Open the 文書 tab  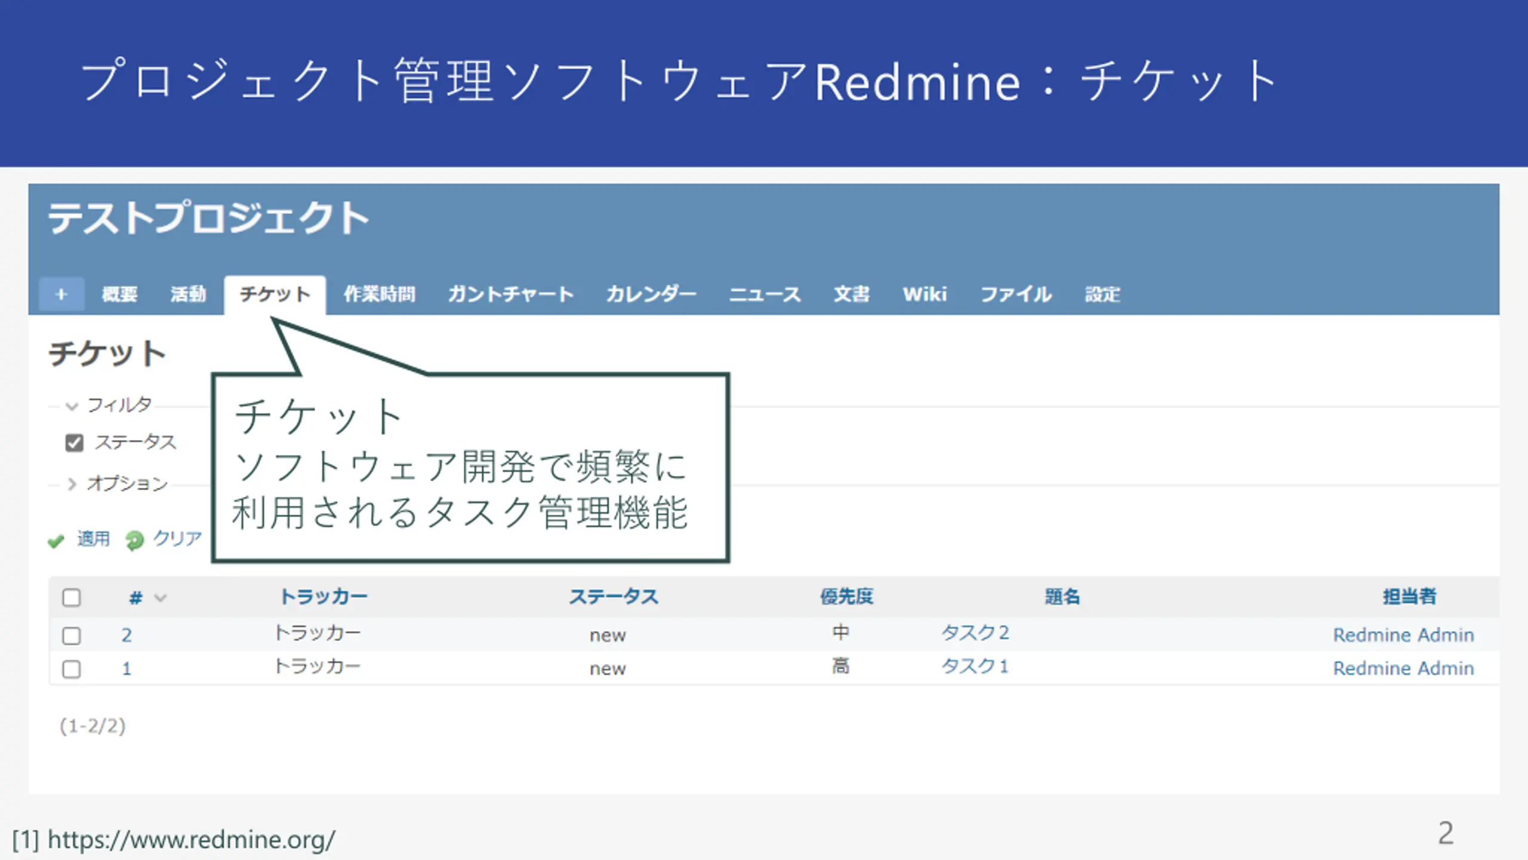(852, 294)
